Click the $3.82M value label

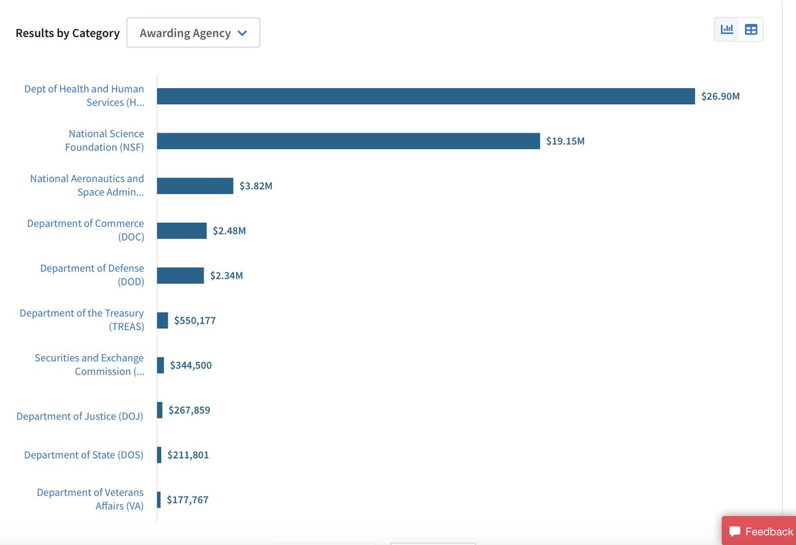(x=256, y=186)
